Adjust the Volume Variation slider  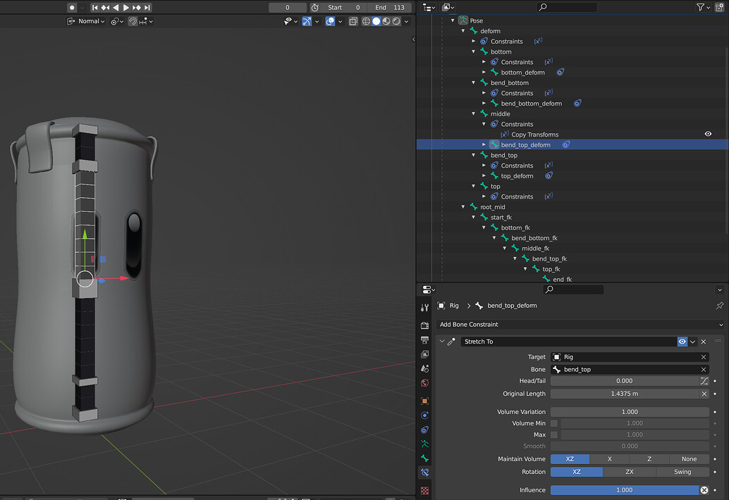coord(630,412)
